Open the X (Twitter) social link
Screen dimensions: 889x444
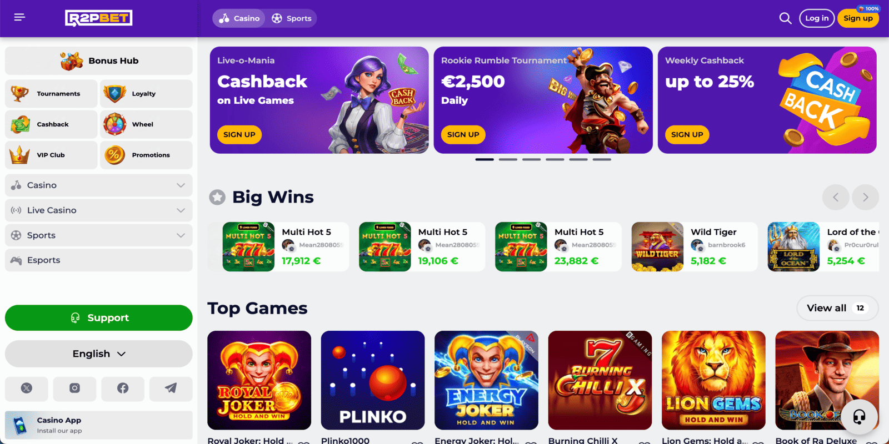tap(26, 389)
